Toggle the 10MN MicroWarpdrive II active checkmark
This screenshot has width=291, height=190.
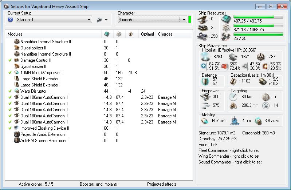(10, 73)
